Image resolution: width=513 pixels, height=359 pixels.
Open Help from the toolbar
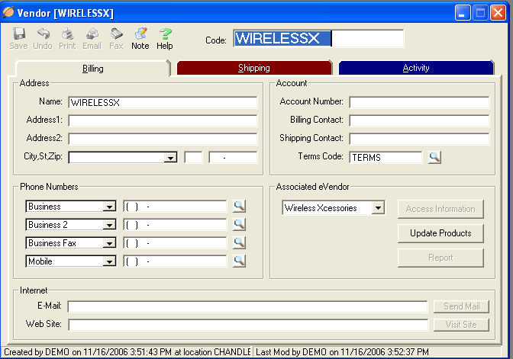coord(165,39)
